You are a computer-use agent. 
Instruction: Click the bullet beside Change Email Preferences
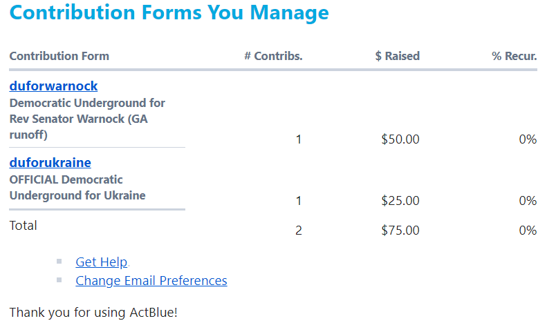[x=59, y=280]
